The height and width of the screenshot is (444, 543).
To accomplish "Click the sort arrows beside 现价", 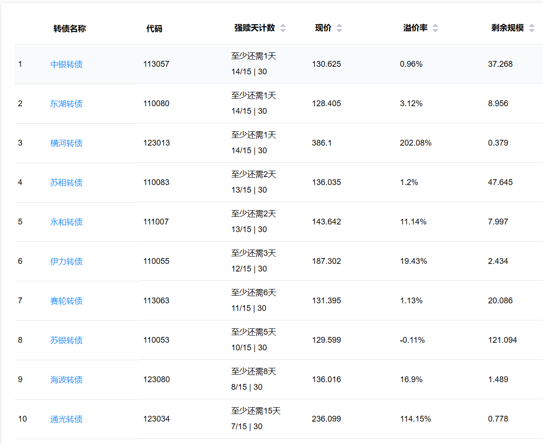I will [x=339, y=28].
